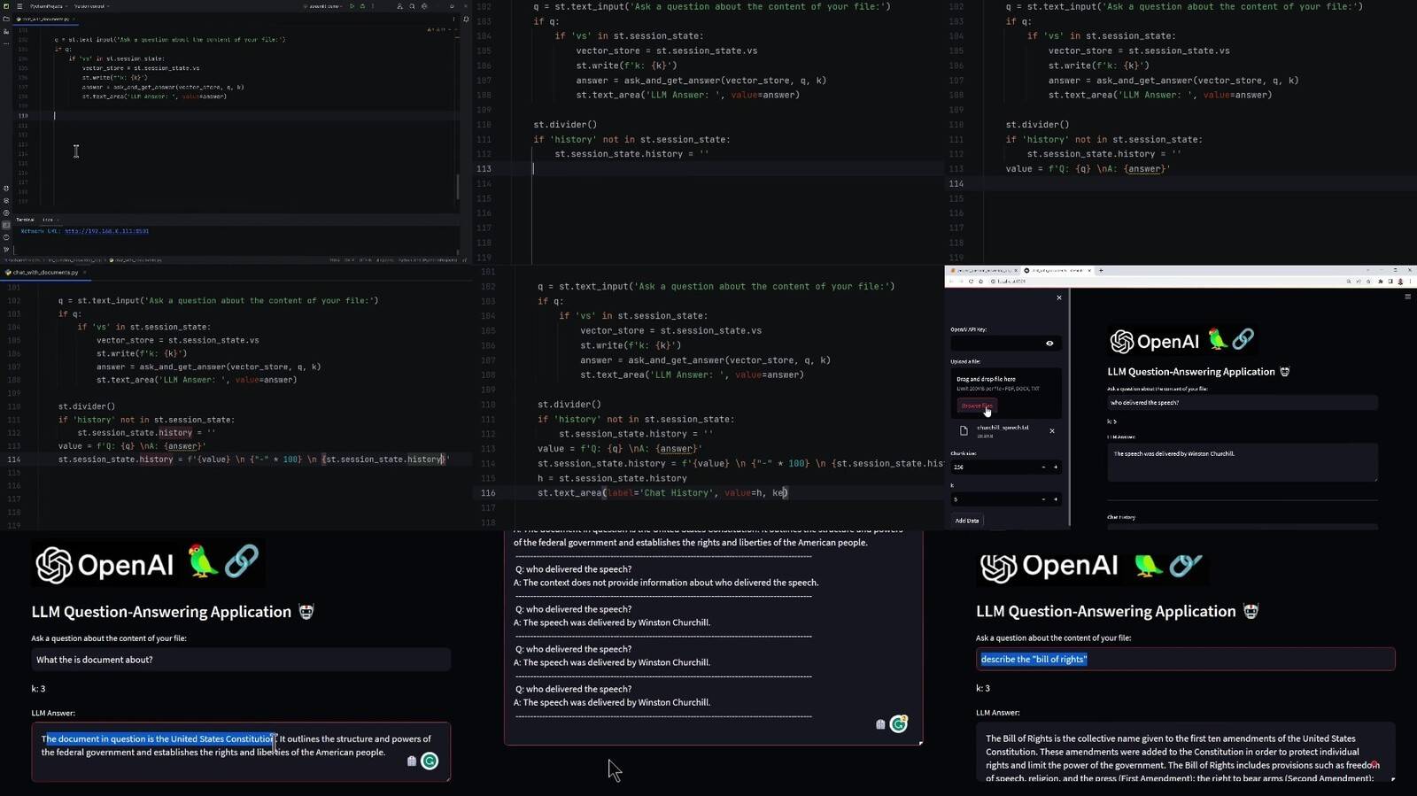
Task: Click Browse files button in sidebar
Action: click(978, 406)
